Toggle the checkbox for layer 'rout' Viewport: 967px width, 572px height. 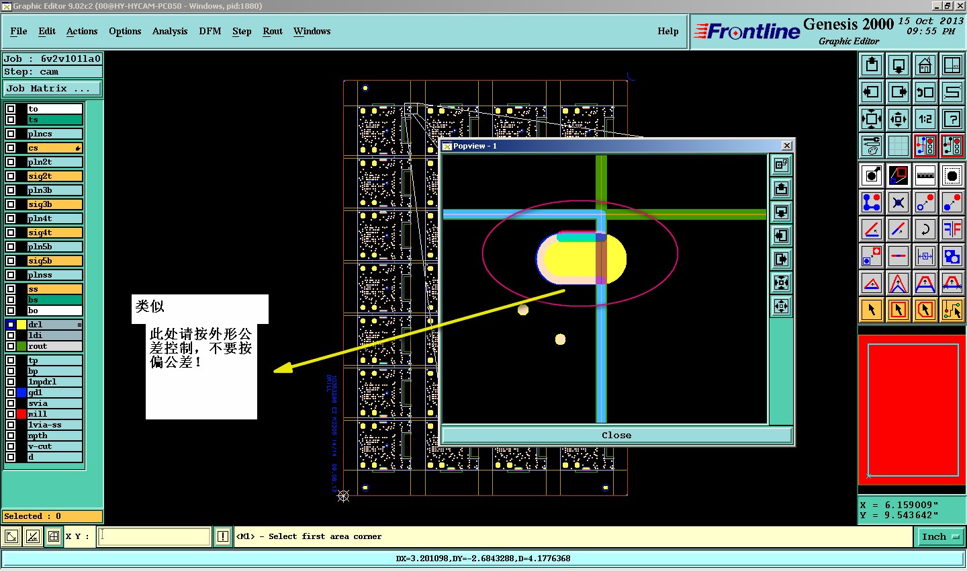(11, 346)
